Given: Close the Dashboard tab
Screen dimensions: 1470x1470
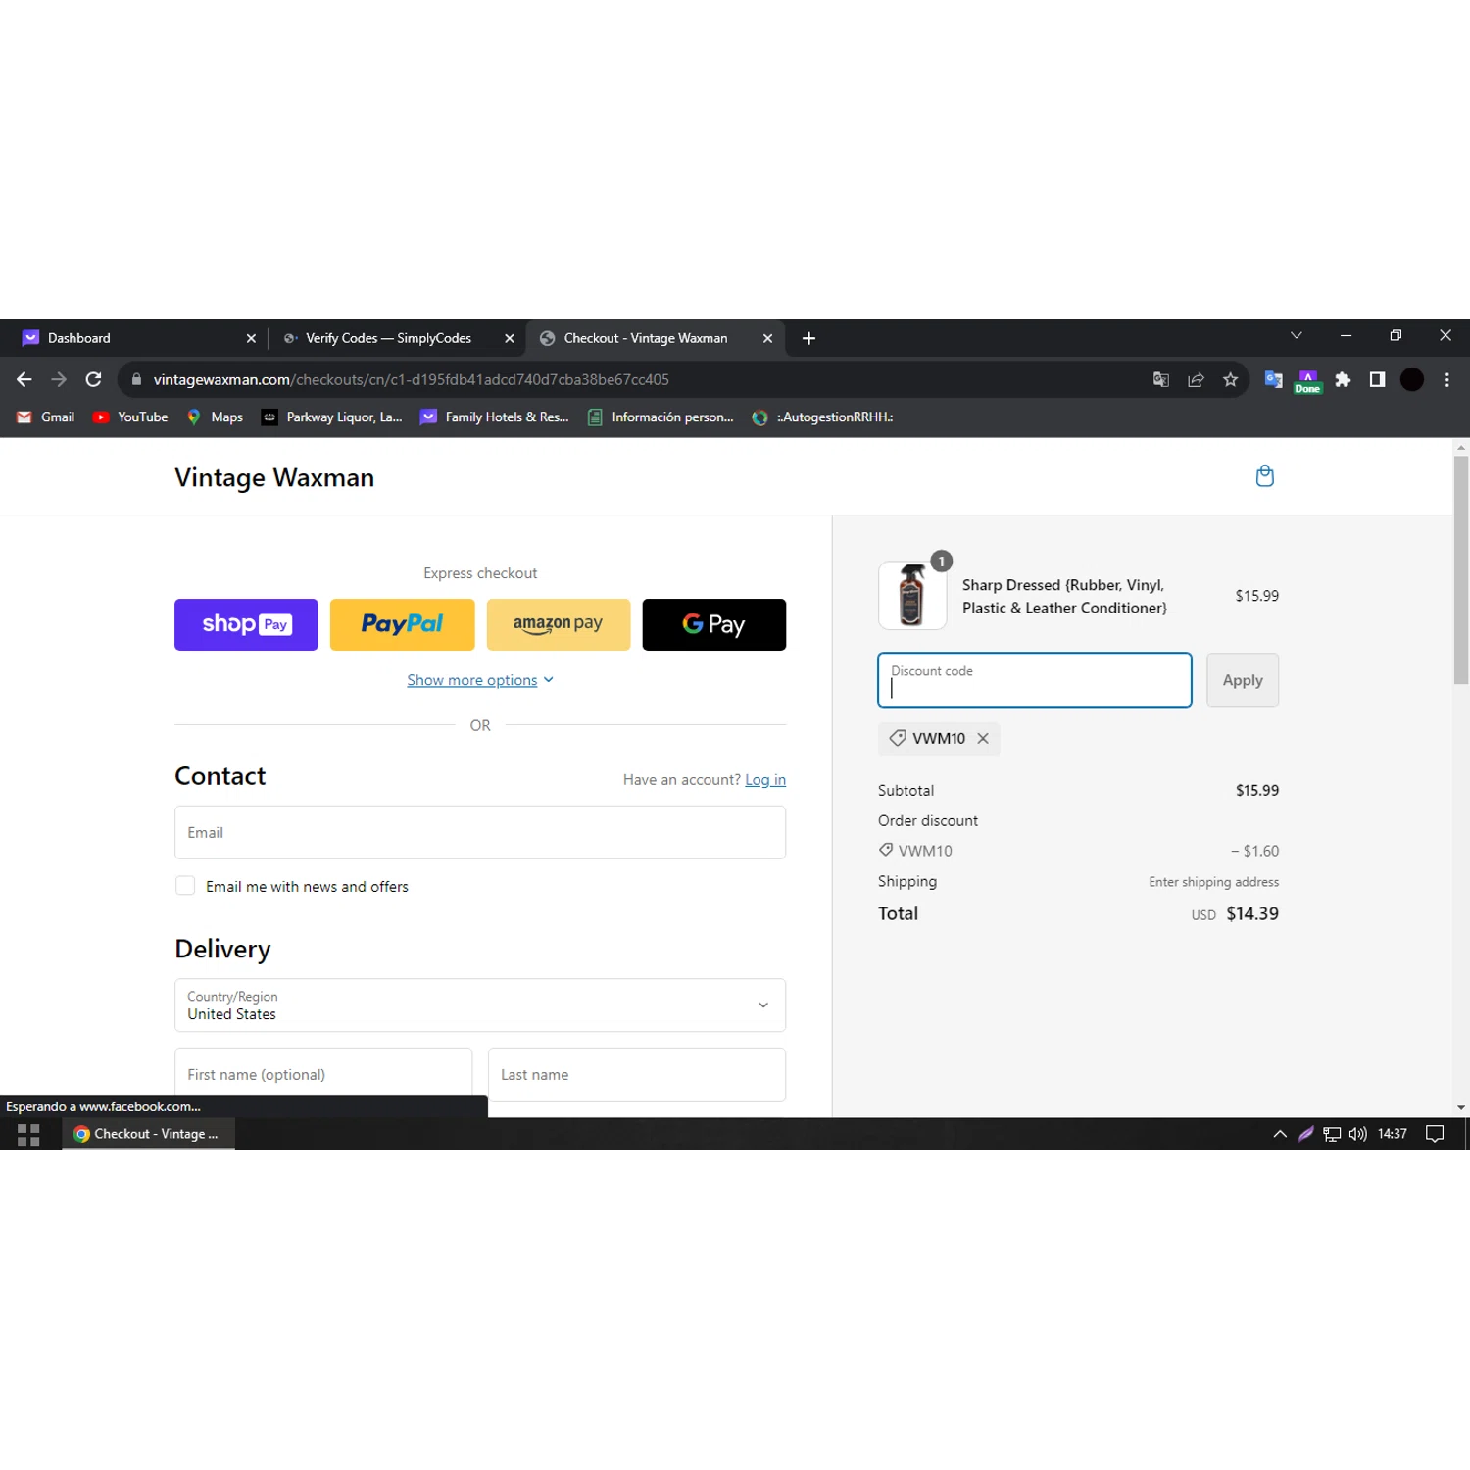Looking at the screenshot, I should coord(251,338).
